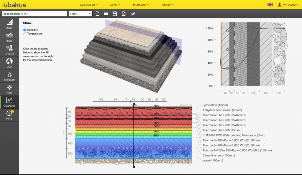Image resolution: width=302 pixels, height=175 pixels.
Task: Open the Heat sun section
Action: pos(9,89)
